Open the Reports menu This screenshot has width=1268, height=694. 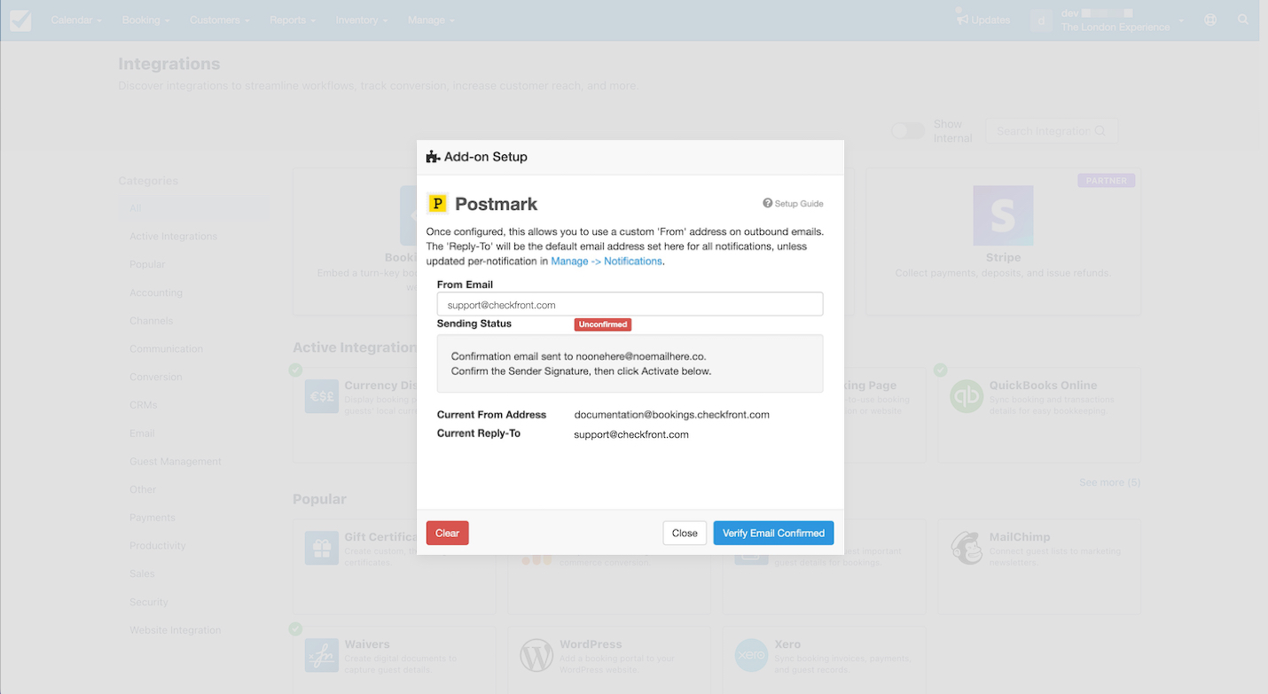click(x=293, y=19)
